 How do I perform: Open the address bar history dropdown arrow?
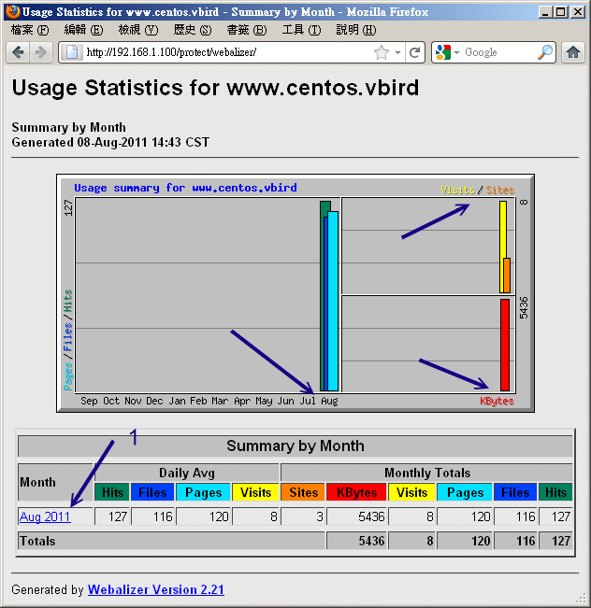click(398, 52)
